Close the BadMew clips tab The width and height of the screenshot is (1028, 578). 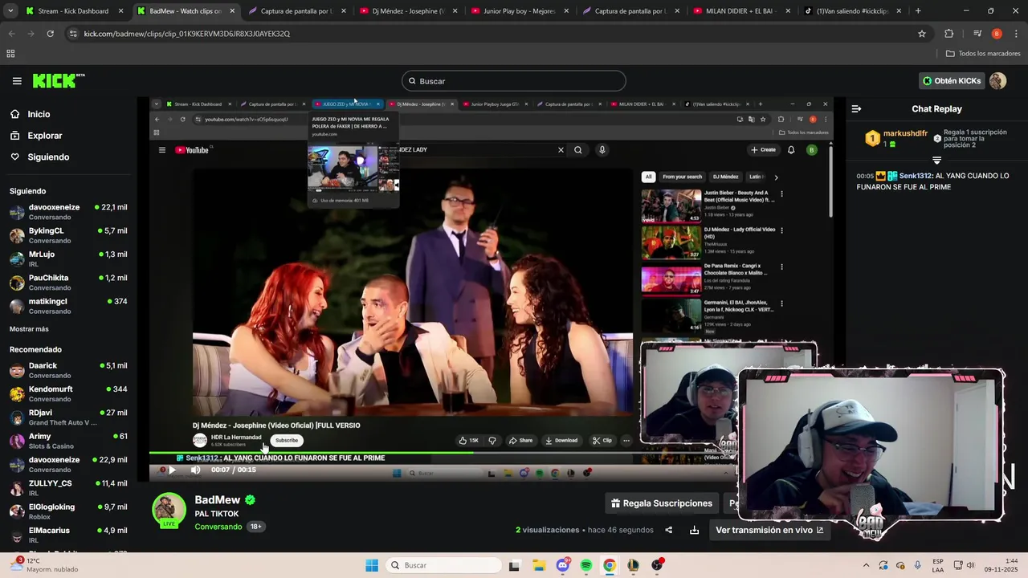coord(232,11)
